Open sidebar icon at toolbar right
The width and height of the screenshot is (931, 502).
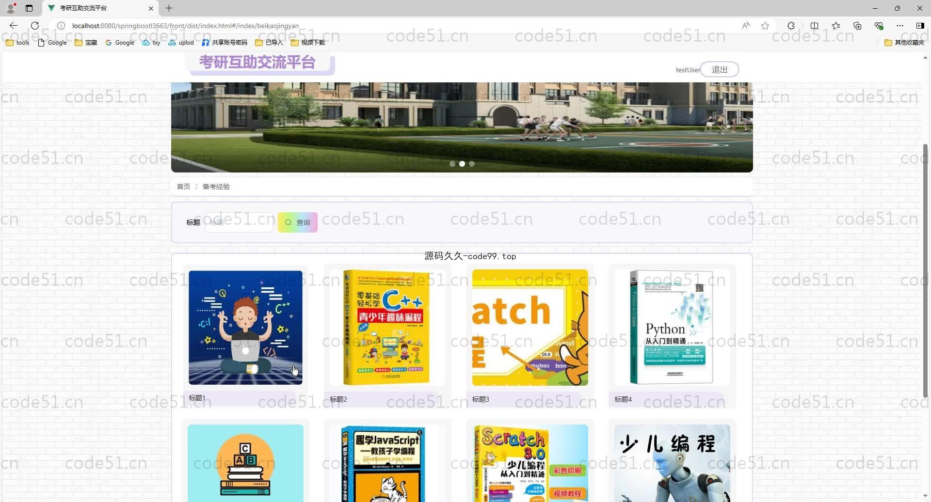[x=920, y=26]
